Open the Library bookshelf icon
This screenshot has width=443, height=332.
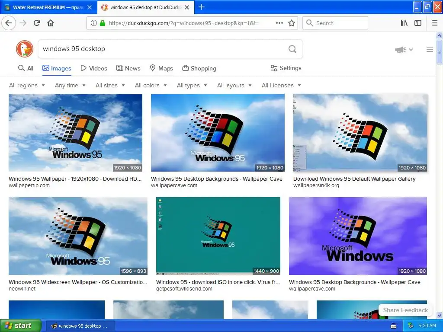click(404, 23)
